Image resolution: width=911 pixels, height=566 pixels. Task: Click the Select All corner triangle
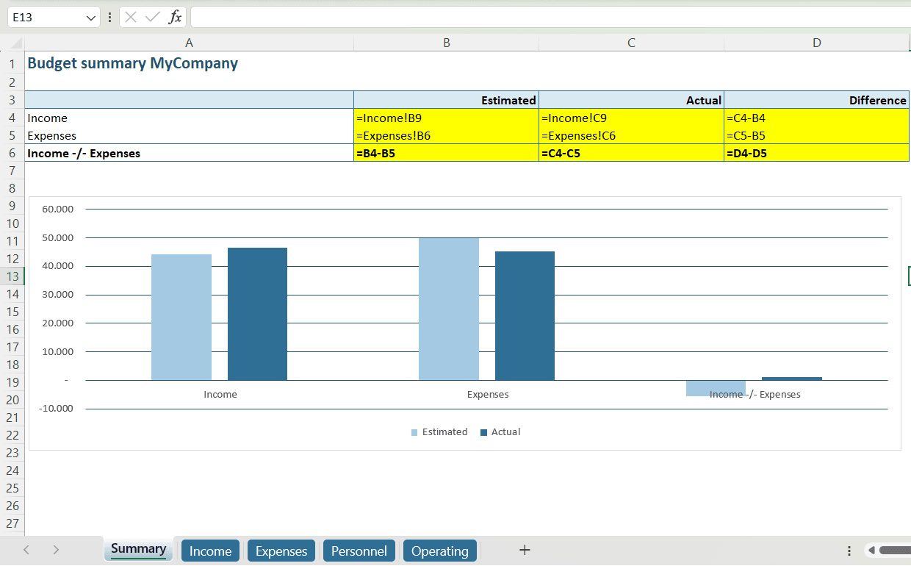click(x=17, y=44)
